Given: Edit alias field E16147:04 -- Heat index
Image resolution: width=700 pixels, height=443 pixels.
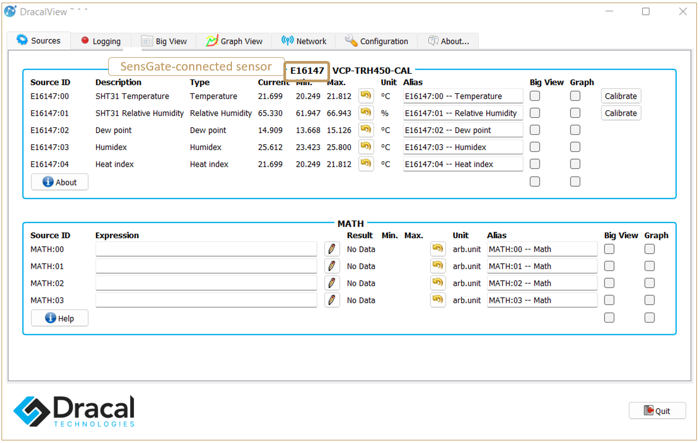Looking at the screenshot, I should tap(463, 164).
